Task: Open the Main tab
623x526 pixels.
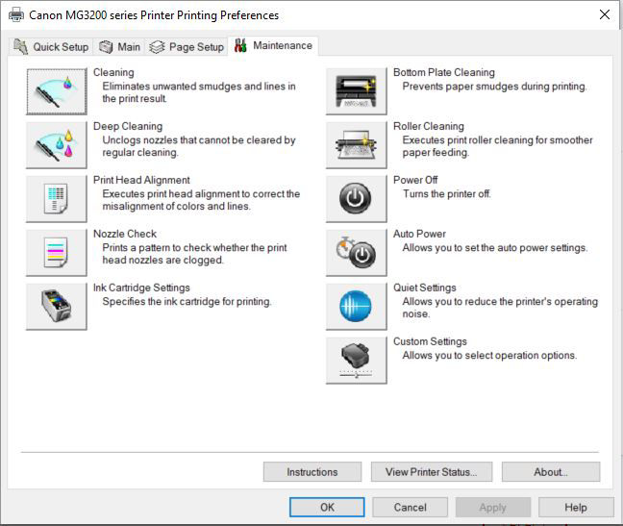Action: (119, 46)
